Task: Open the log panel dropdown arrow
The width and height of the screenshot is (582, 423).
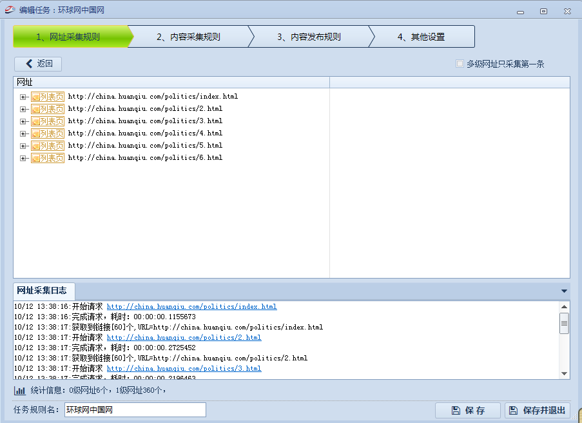Action: 564,291
